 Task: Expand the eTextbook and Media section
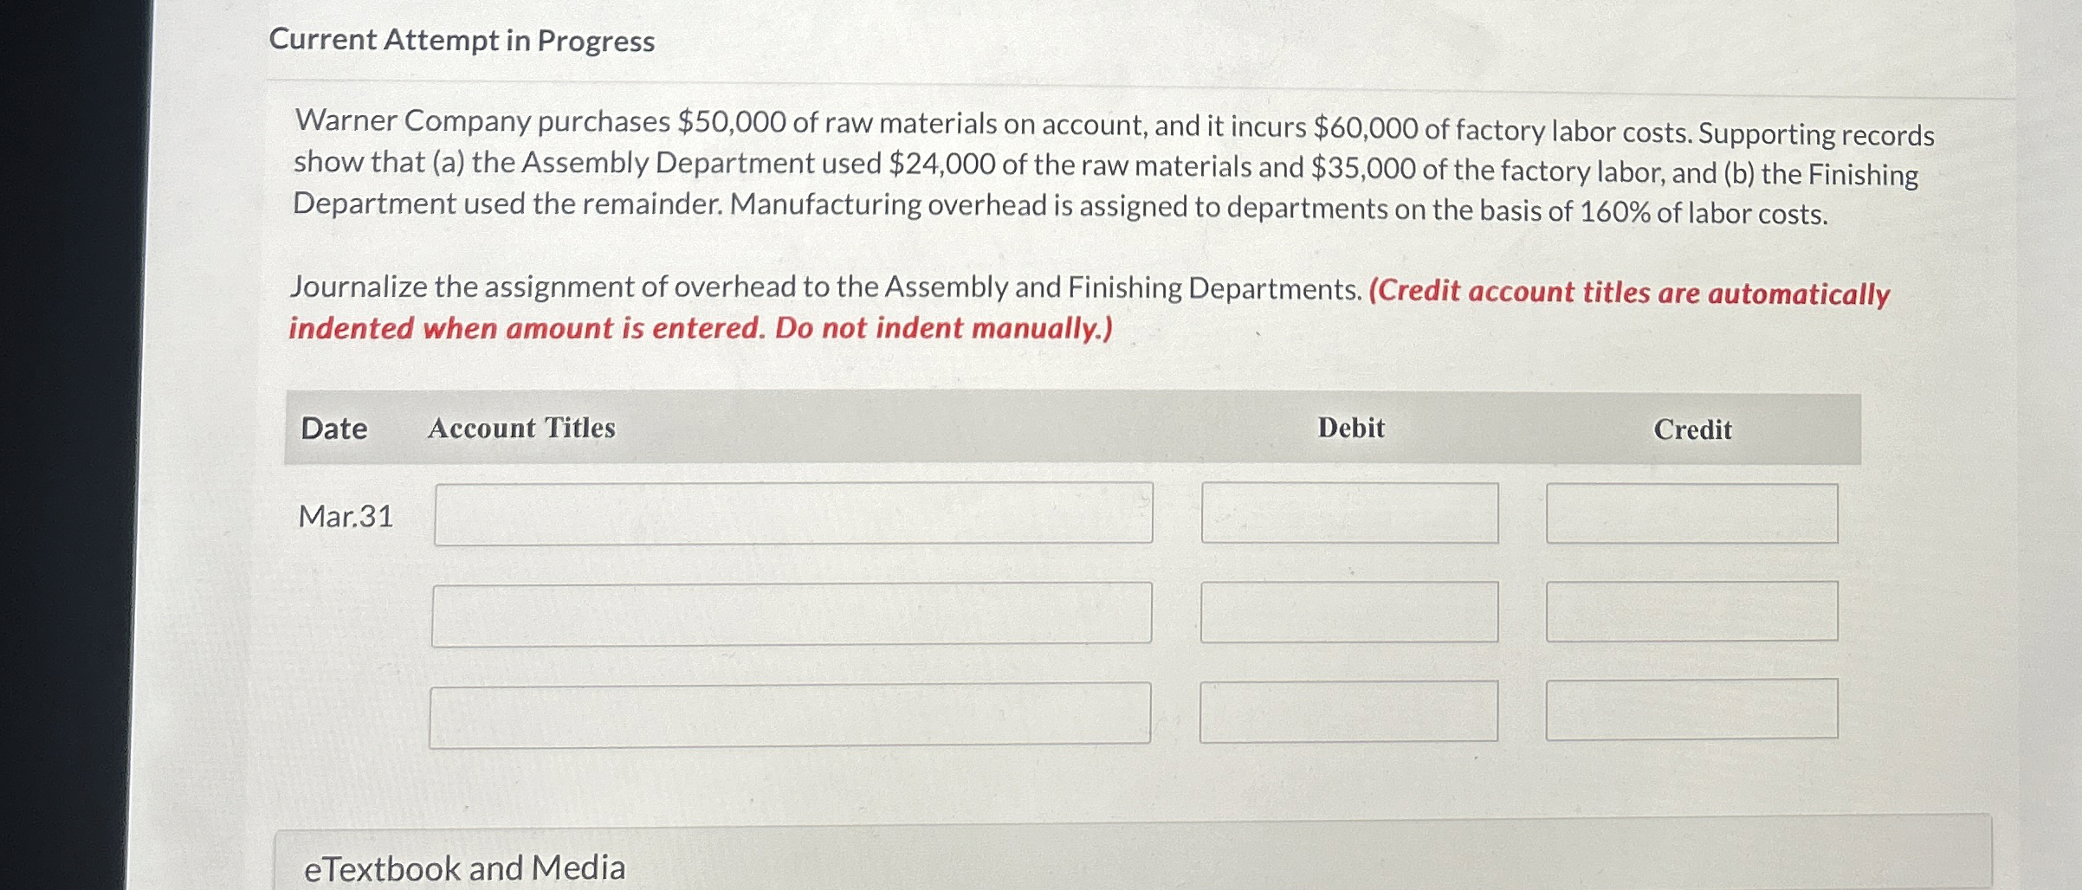click(x=464, y=865)
